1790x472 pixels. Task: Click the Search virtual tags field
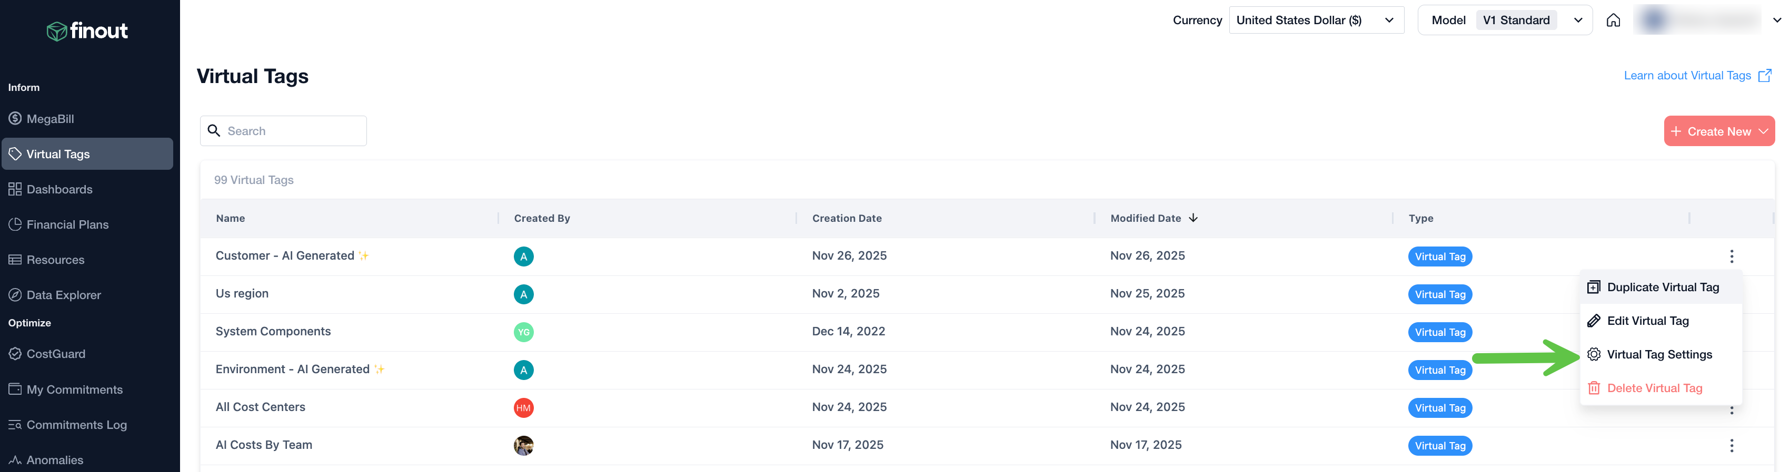292,131
